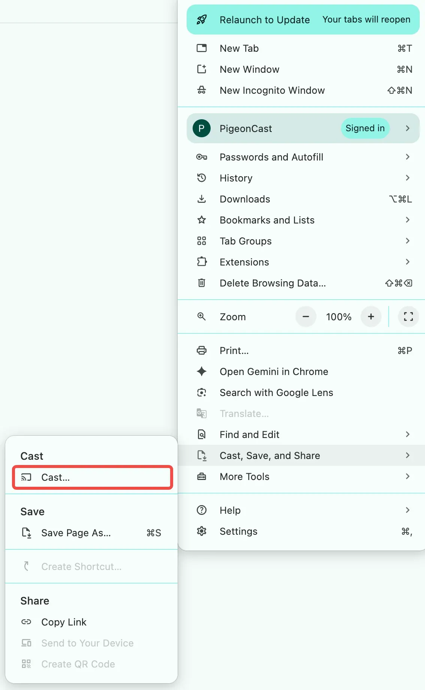Click Save Page As… entry
The width and height of the screenshot is (425, 690).
click(x=91, y=532)
